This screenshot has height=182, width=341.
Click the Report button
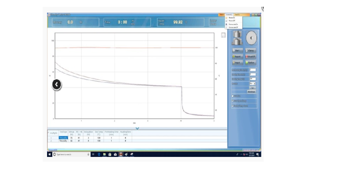tap(237, 57)
